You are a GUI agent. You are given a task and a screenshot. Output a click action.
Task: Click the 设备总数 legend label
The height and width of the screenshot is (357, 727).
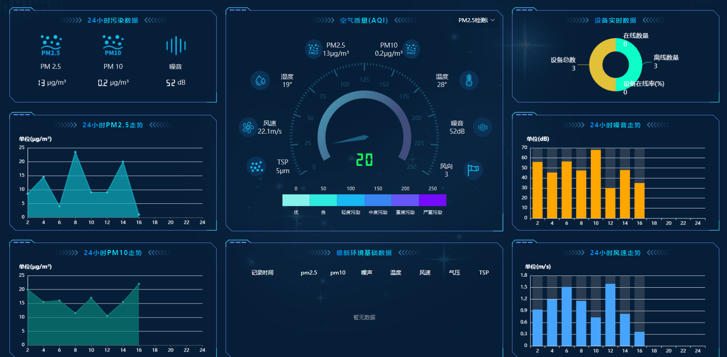click(x=563, y=60)
